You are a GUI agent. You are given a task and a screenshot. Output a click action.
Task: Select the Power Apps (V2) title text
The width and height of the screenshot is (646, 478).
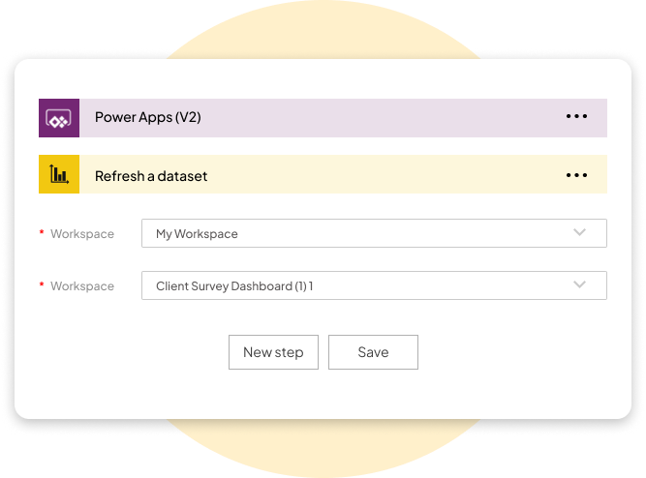coord(147,117)
